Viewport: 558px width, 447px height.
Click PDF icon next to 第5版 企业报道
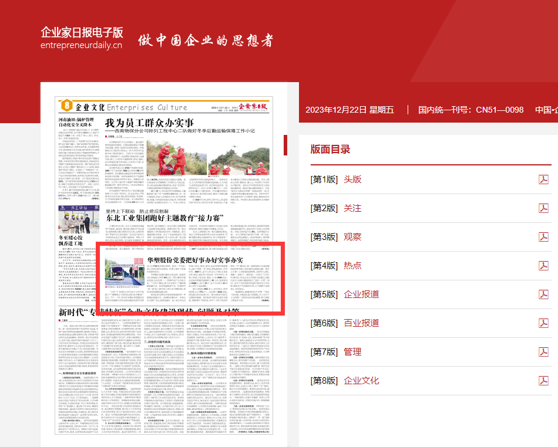pyautogui.click(x=543, y=294)
